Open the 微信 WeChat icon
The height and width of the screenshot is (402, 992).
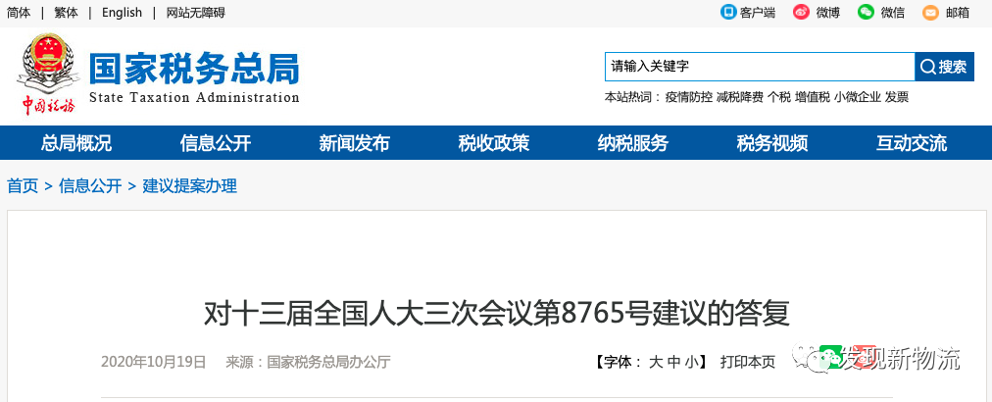866,12
